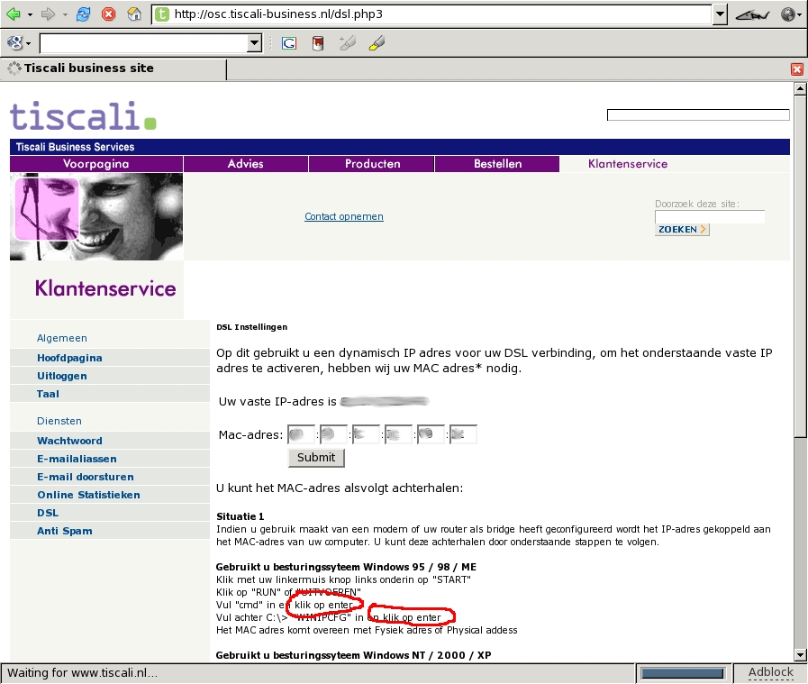This screenshot has width=808, height=684.
Task: Click the headset woman banner image
Action: (x=96, y=216)
